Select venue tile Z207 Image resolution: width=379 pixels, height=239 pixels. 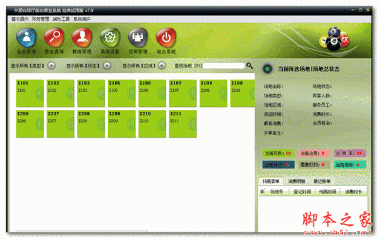pos(61,124)
